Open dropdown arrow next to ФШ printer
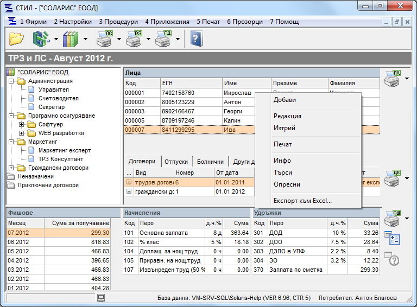 [407, 219]
